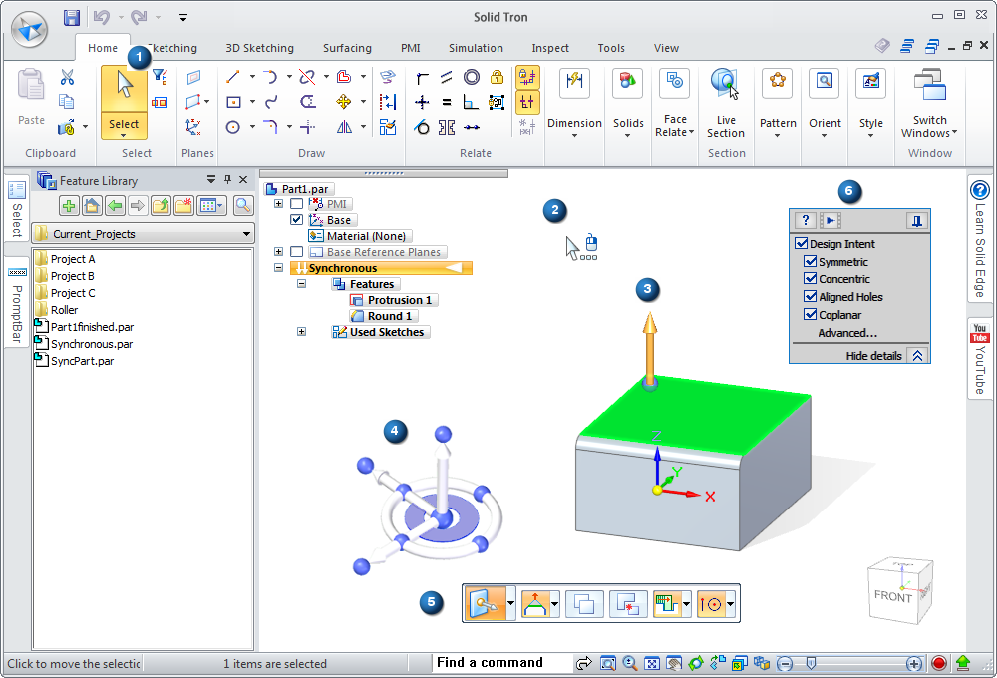Image resolution: width=997 pixels, height=678 pixels.
Task: Click the zoom slider in the status bar
Action: coord(813,663)
